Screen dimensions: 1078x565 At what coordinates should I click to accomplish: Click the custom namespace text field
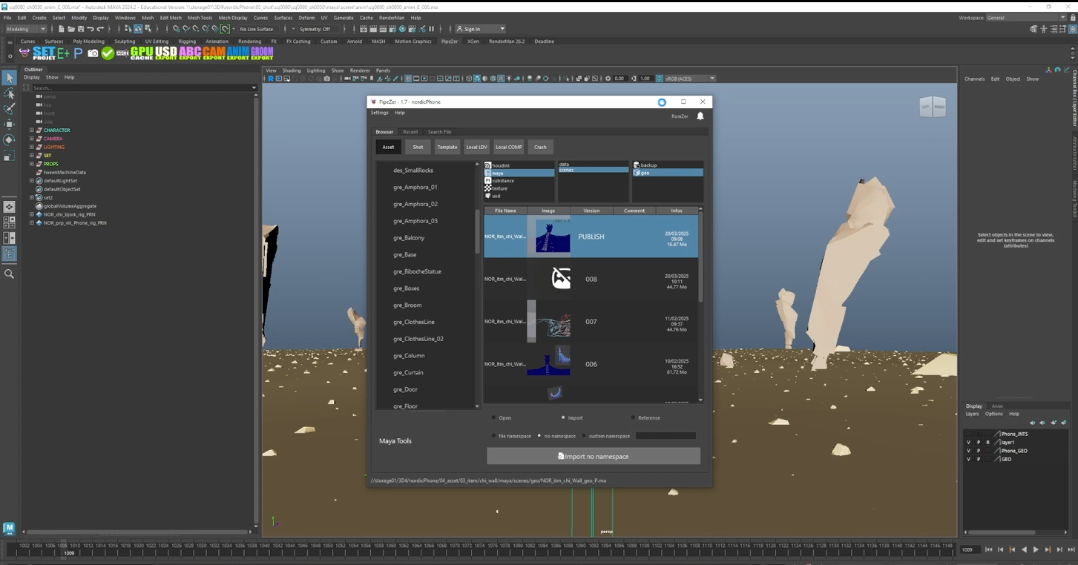coord(665,436)
